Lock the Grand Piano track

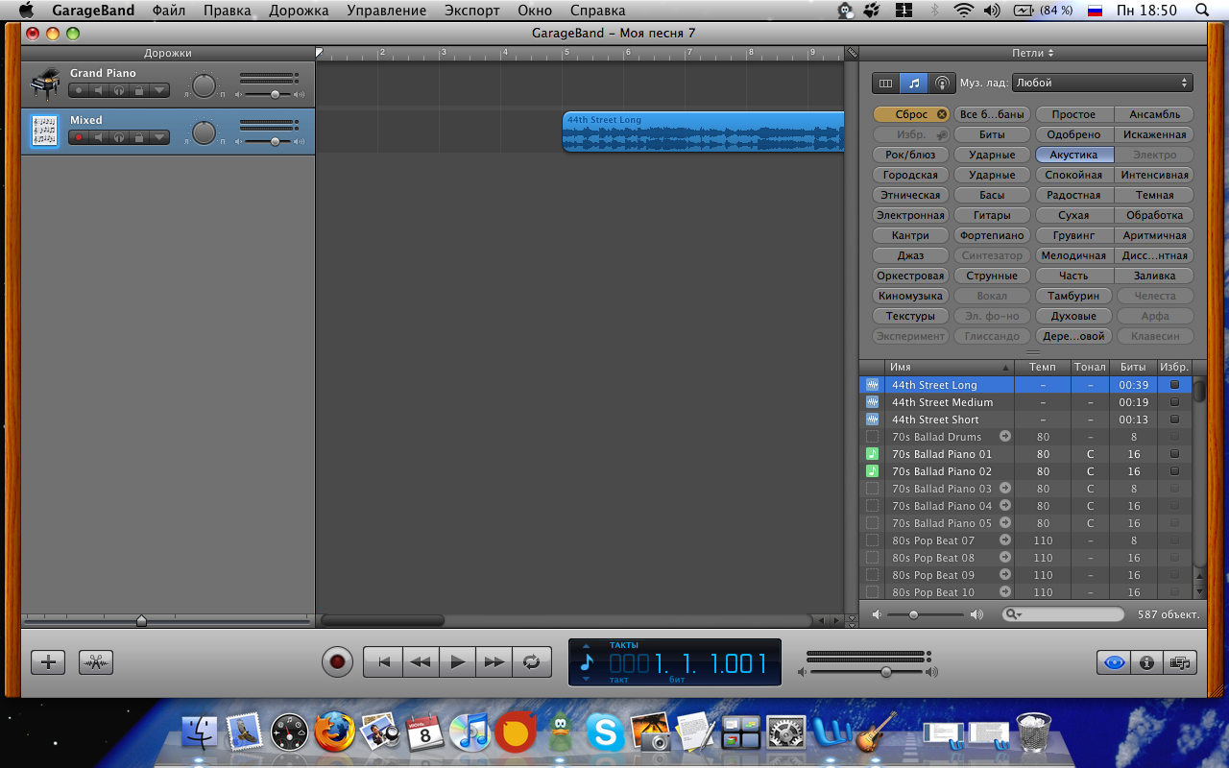pyautogui.click(x=139, y=91)
